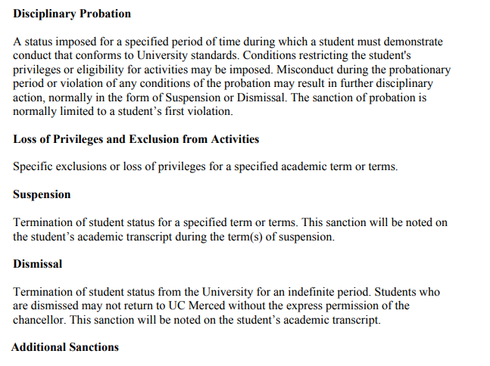490x366 pixels.
Task: Click the "Loss of Privileges and Exclusion from Activities" heading
Action: pyautogui.click(x=136, y=139)
